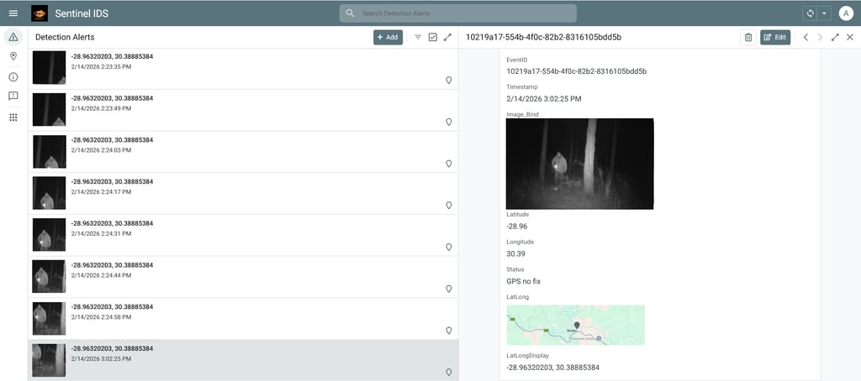The image size is (861, 381).
Task: Open the info circle sidebar view
Action: click(x=13, y=76)
